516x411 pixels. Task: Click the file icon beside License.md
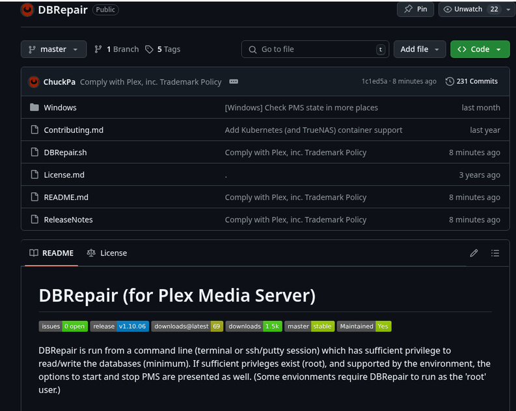point(34,175)
